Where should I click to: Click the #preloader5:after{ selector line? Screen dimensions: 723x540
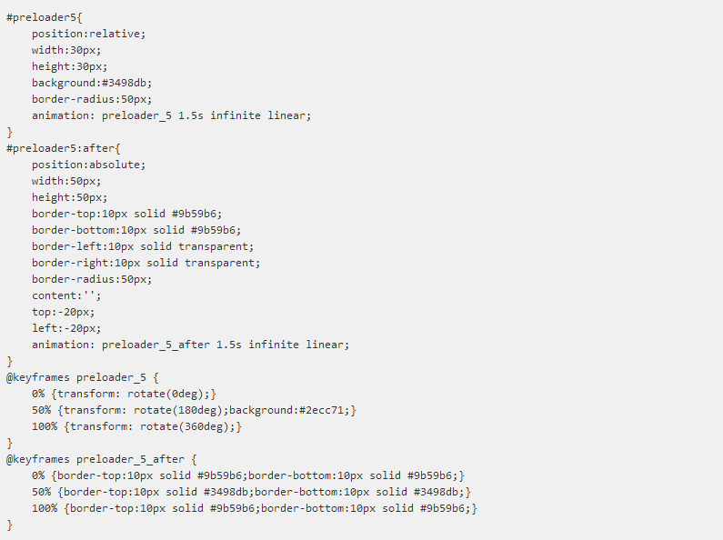[63, 148]
